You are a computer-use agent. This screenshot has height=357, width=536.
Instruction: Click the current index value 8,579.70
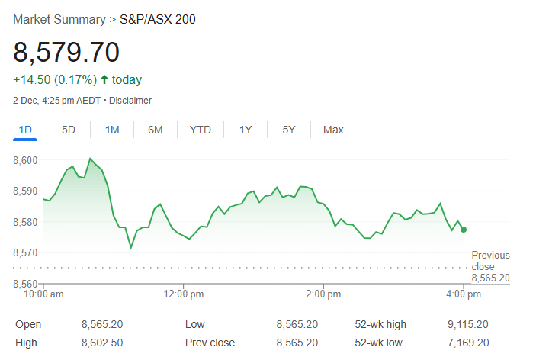point(66,53)
